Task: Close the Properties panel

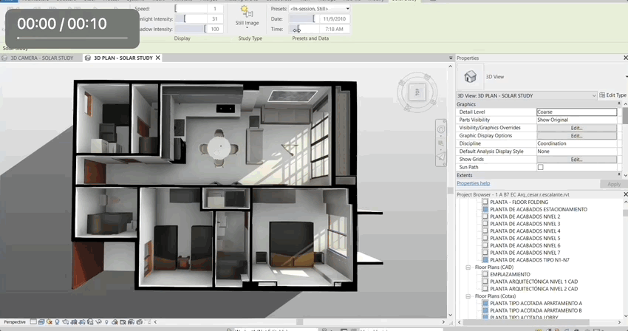Action: click(x=624, y=58)
